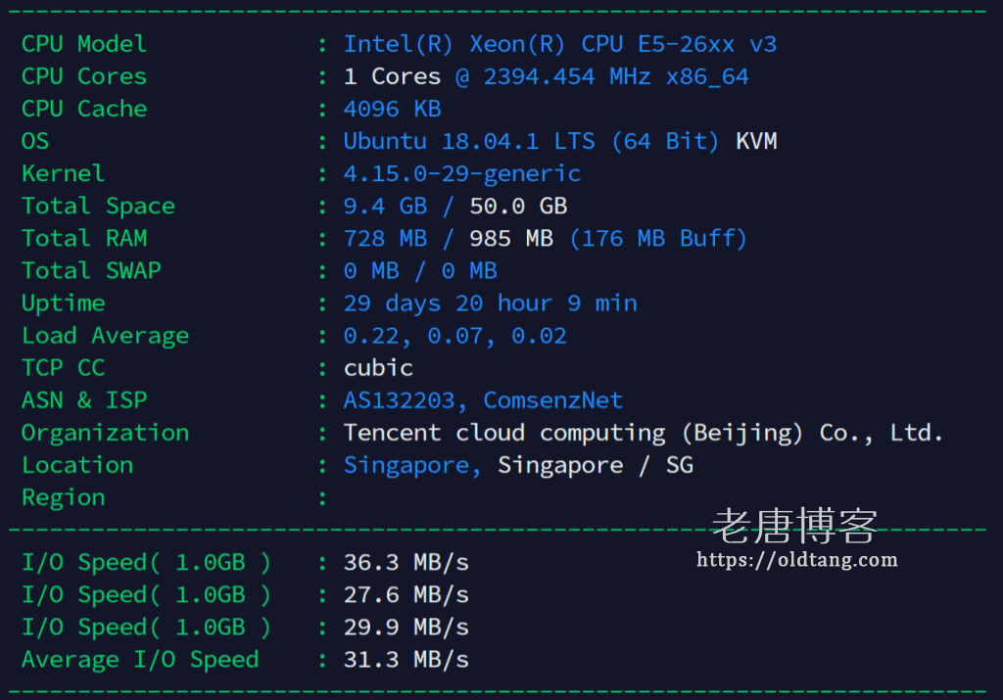Image resolution: width=1003 pixels, height=700 pixels.
Task: Select the 'cubic' congestion control value
Action: 378,367
